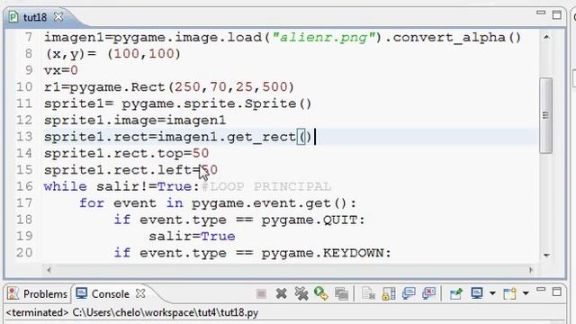Click the value 50 on line 14
Viewport: 576px width, 324px height.
201,153
